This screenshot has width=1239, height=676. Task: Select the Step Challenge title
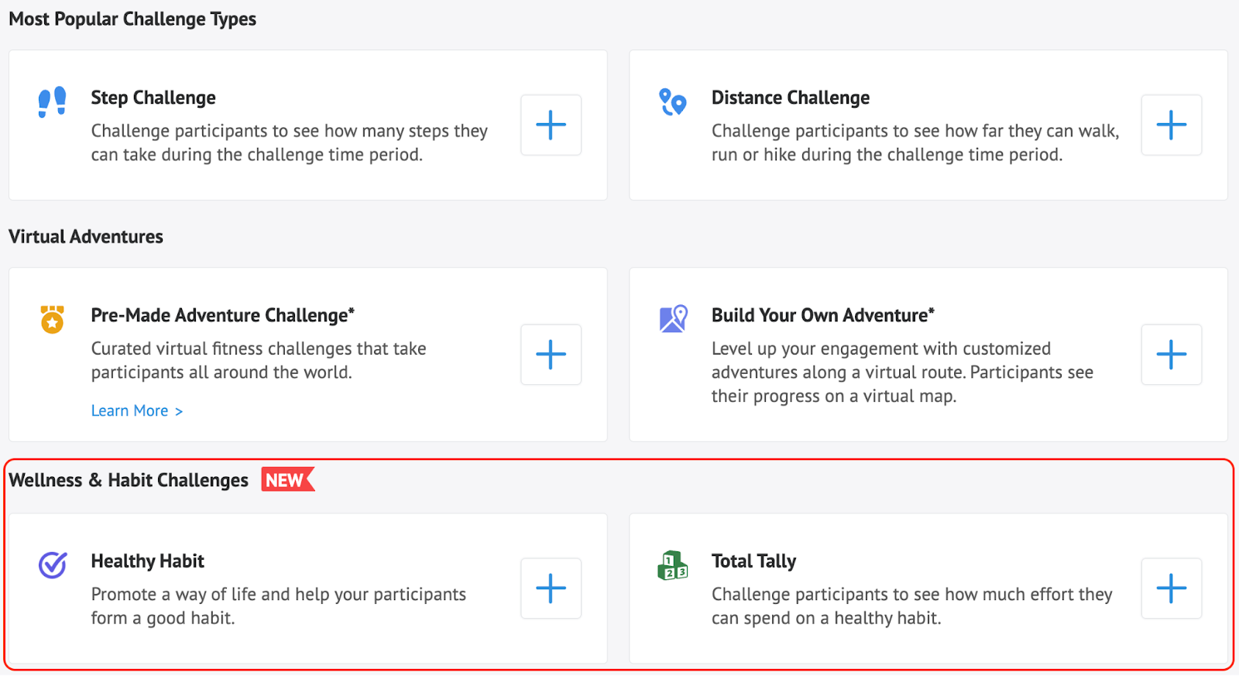pyautogui.click(x=153, y=98)
